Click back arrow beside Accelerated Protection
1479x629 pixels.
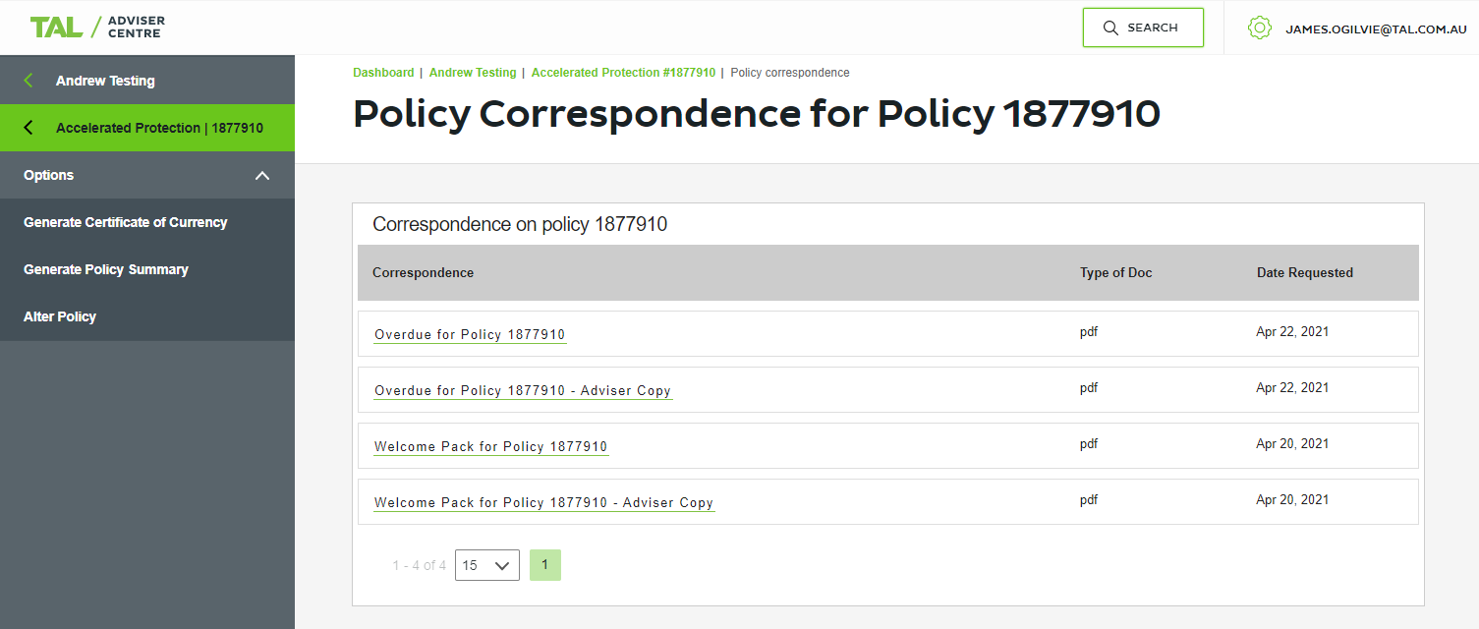click(28, 128)
